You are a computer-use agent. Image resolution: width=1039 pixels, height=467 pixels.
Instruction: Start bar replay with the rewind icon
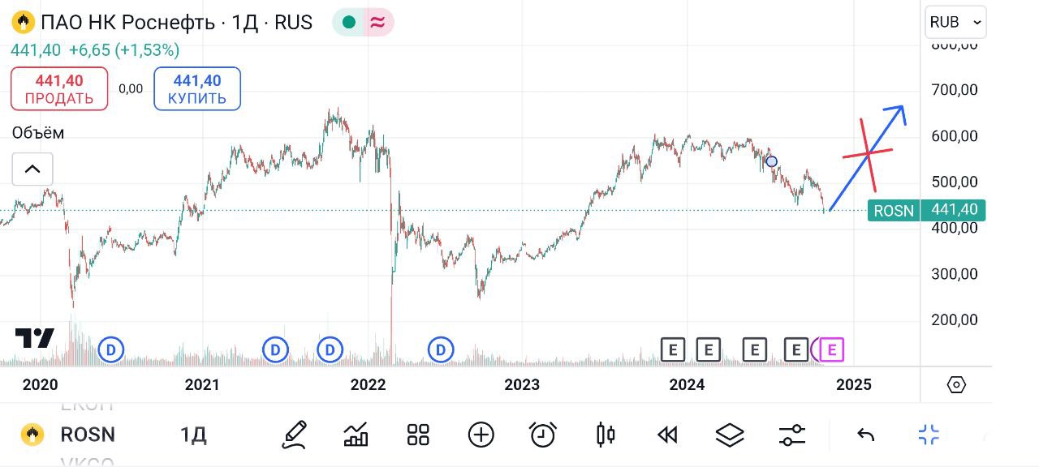(667, 435)
